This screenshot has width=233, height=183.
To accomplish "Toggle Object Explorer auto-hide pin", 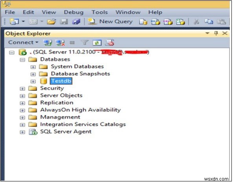I will click(x=216, y=33).
